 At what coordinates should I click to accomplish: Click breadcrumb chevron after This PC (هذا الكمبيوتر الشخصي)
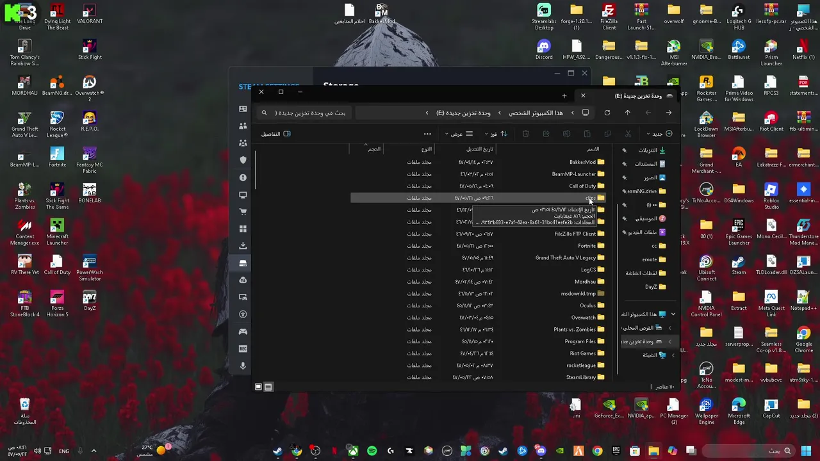click(500, 113)
